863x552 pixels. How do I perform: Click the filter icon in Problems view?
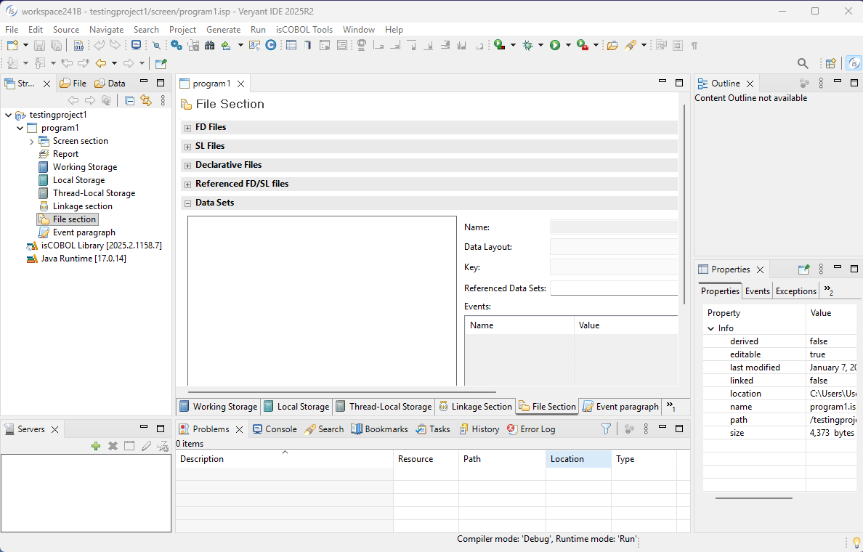pos(606,429)
